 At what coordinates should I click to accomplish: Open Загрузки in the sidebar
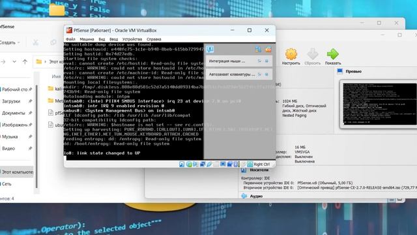coord(11,101)
